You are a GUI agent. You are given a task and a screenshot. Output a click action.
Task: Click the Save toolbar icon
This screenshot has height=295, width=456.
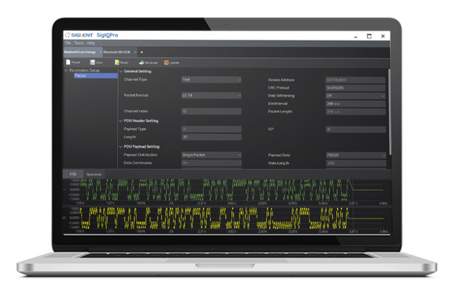(x=93, y=63)
